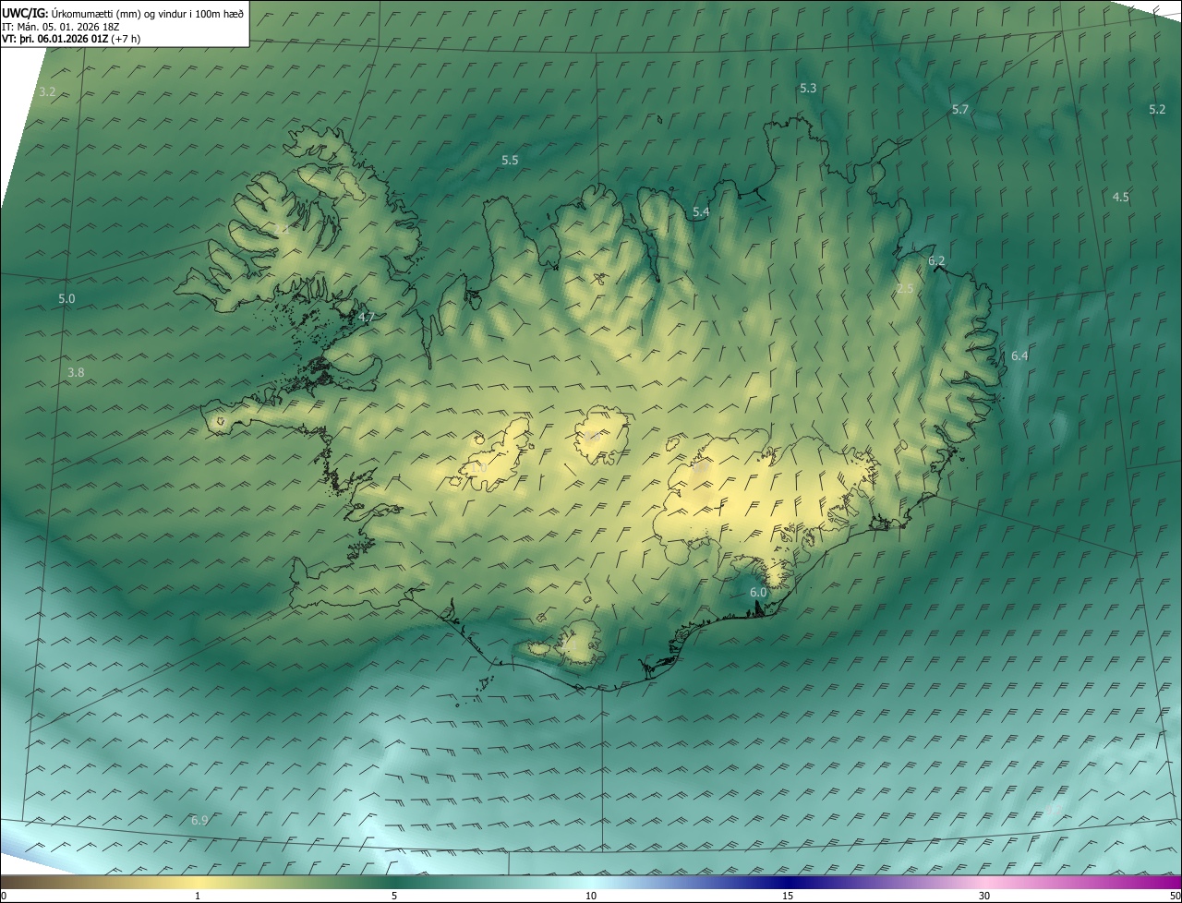Click the 6.0 value label on the south coast

[758, 593]
